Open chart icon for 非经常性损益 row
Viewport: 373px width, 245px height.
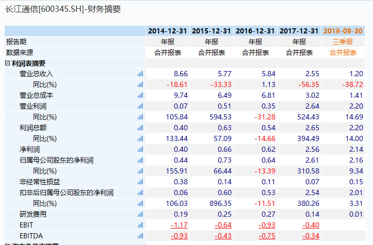click(x=140, y=182)
